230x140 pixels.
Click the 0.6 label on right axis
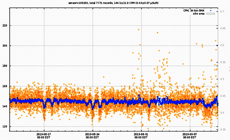222,45
